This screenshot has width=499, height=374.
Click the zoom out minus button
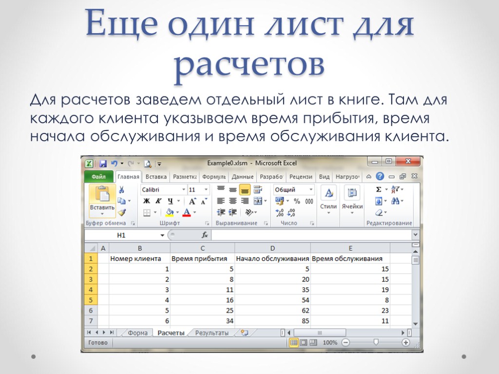pyautogui.click(x=345, y=342)
